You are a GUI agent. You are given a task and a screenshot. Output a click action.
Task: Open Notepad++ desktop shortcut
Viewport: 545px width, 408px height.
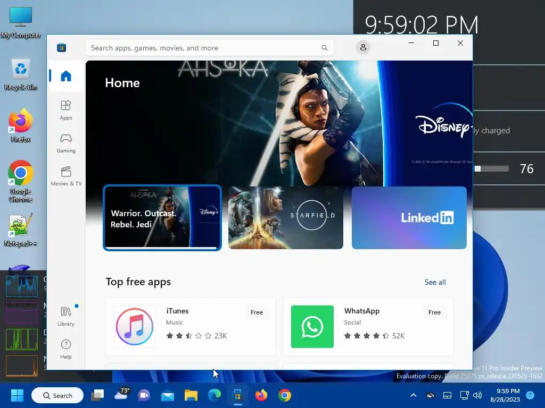pos(21,230)
